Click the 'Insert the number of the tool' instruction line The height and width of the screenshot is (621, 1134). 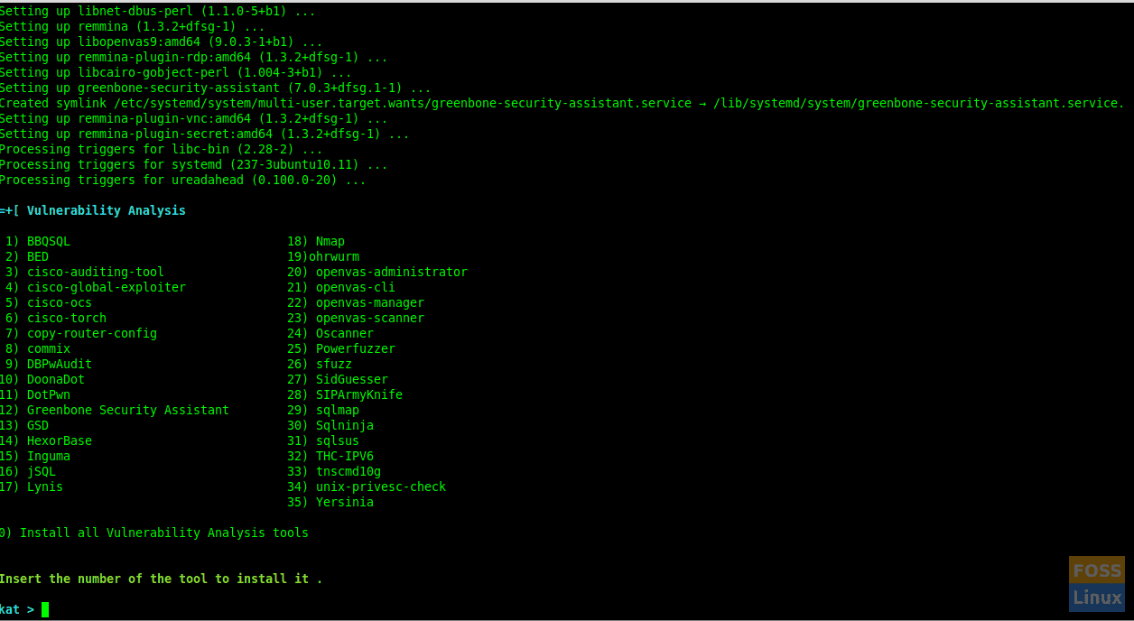click(161, 579)
